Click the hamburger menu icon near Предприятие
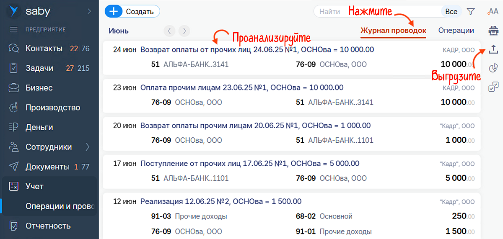The height and width of the screenshot is (239, 503). [14, 29]
